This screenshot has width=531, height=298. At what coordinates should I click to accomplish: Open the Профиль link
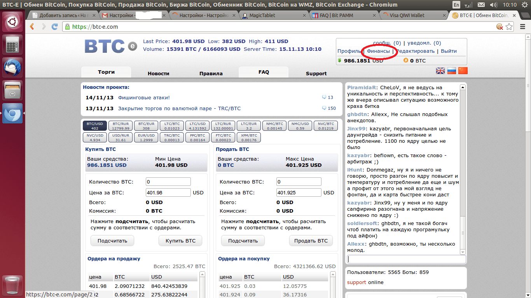click(349, 51)
